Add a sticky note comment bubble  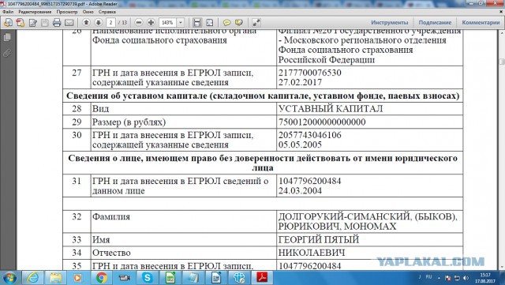pos(227,23)
